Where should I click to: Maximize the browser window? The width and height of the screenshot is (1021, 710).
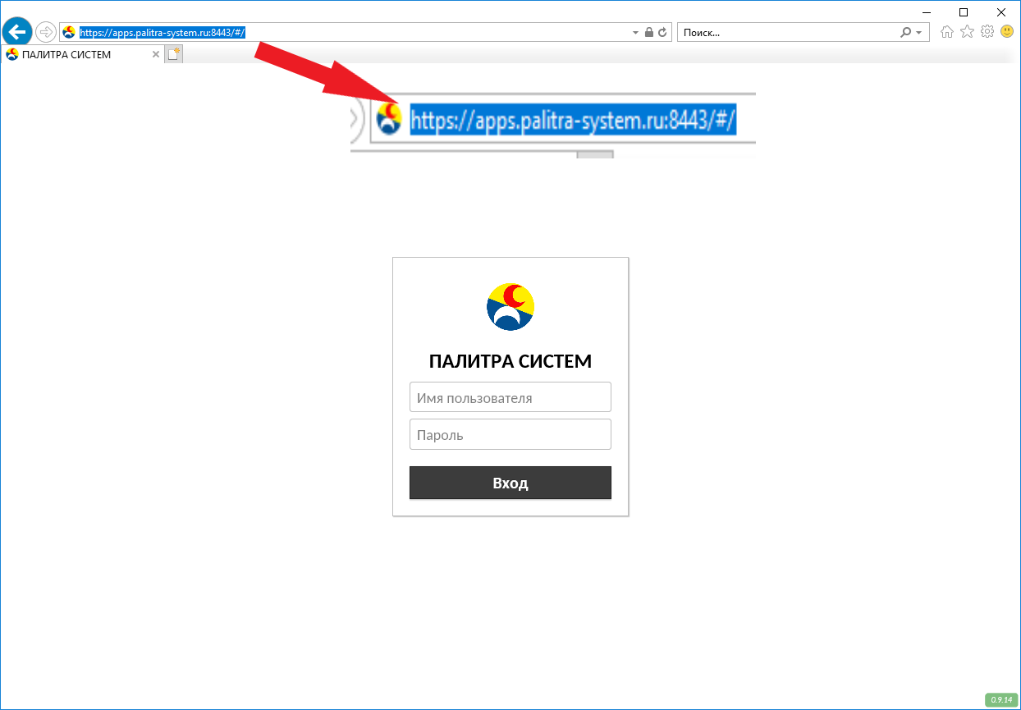point(964,11)
